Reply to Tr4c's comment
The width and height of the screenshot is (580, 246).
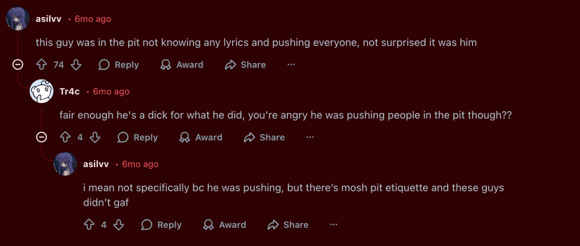pyautogui.click(x=138, y=137)
